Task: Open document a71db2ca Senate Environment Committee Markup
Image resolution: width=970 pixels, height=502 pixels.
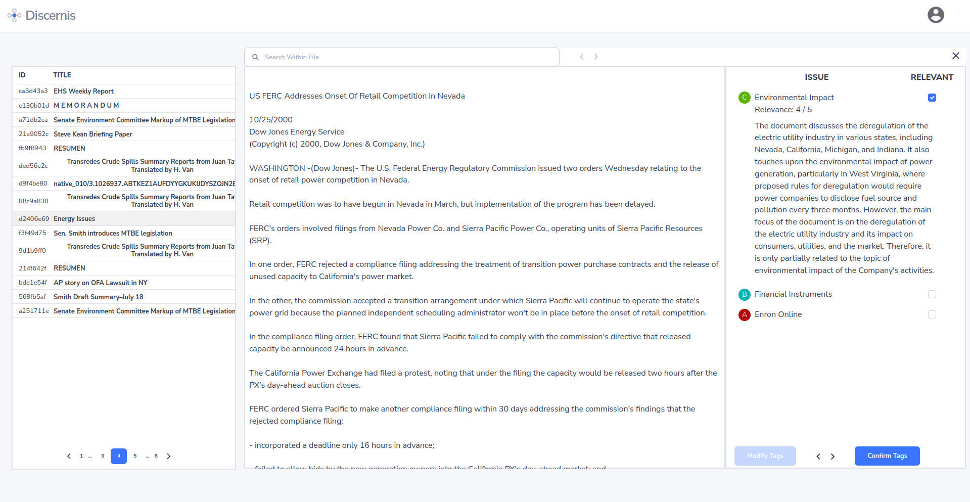Action: click(124, 120)
